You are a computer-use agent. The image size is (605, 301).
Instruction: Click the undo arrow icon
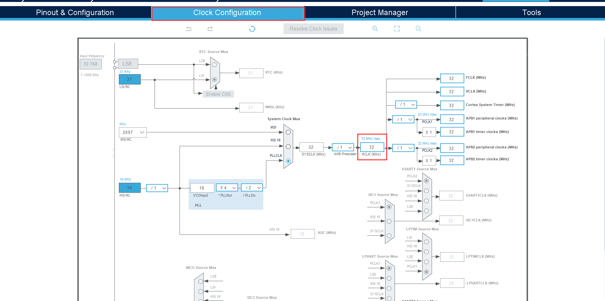(189, 29)
